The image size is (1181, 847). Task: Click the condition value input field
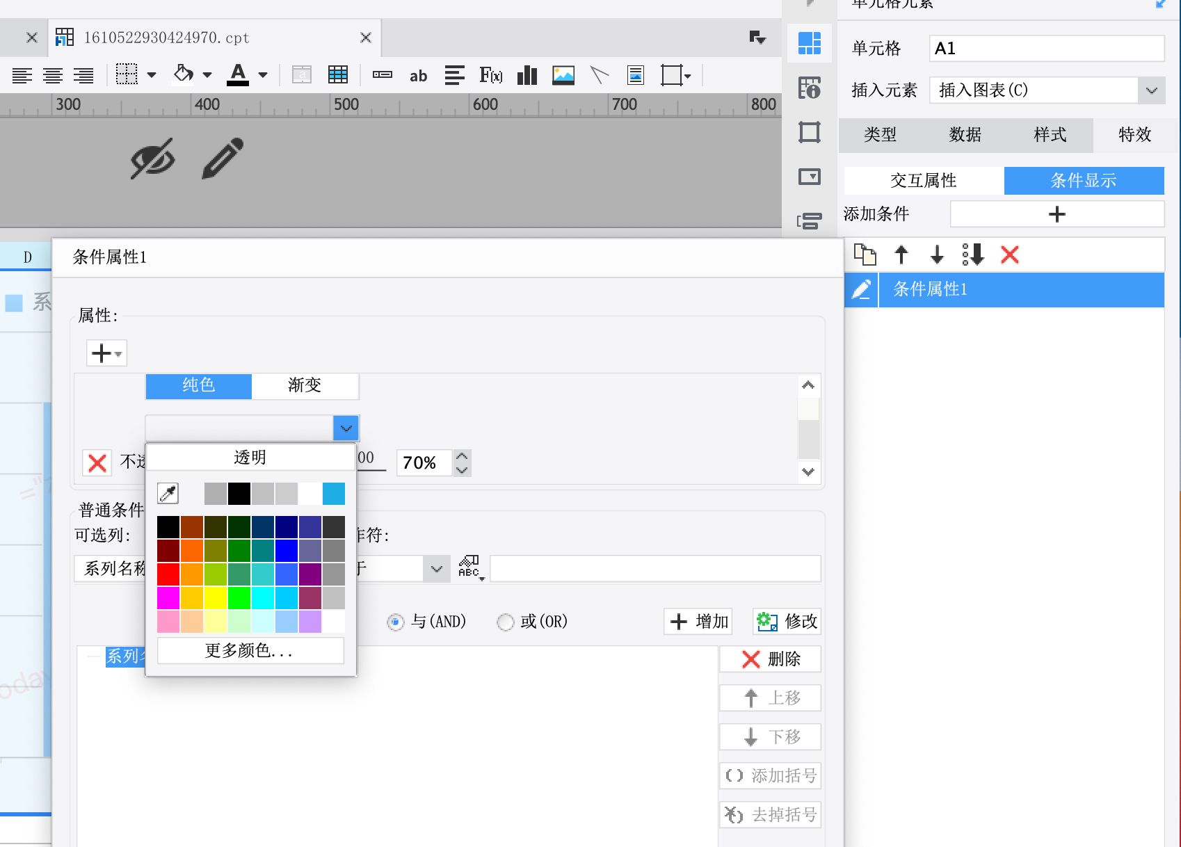pyautogui.click(x=655, y=569)
